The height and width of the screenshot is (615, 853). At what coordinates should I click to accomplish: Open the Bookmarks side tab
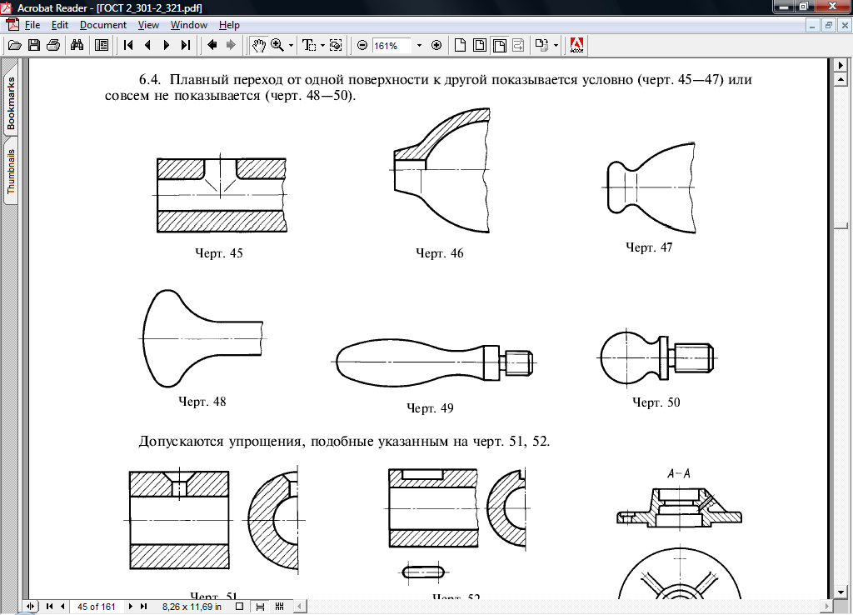[x=11, y=102]
